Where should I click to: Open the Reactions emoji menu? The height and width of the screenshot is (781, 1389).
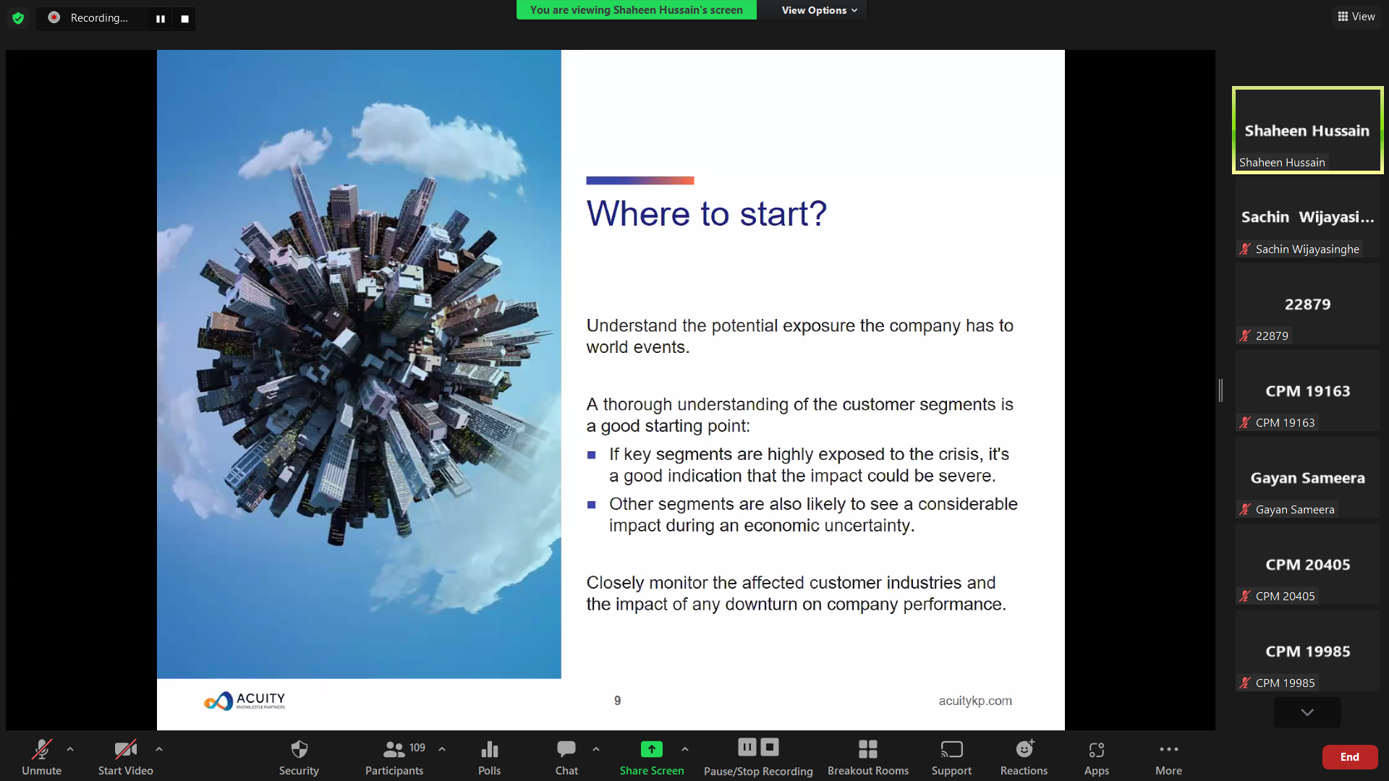1024,749
